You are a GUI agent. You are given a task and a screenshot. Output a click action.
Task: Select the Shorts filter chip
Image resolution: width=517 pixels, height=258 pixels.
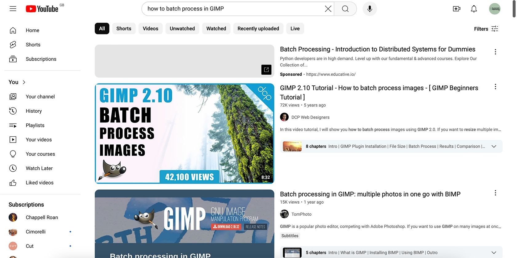click(124, 29)
